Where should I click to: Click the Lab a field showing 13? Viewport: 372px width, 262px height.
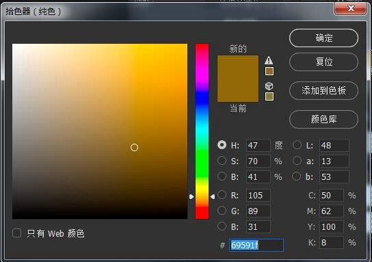[334, 161]
